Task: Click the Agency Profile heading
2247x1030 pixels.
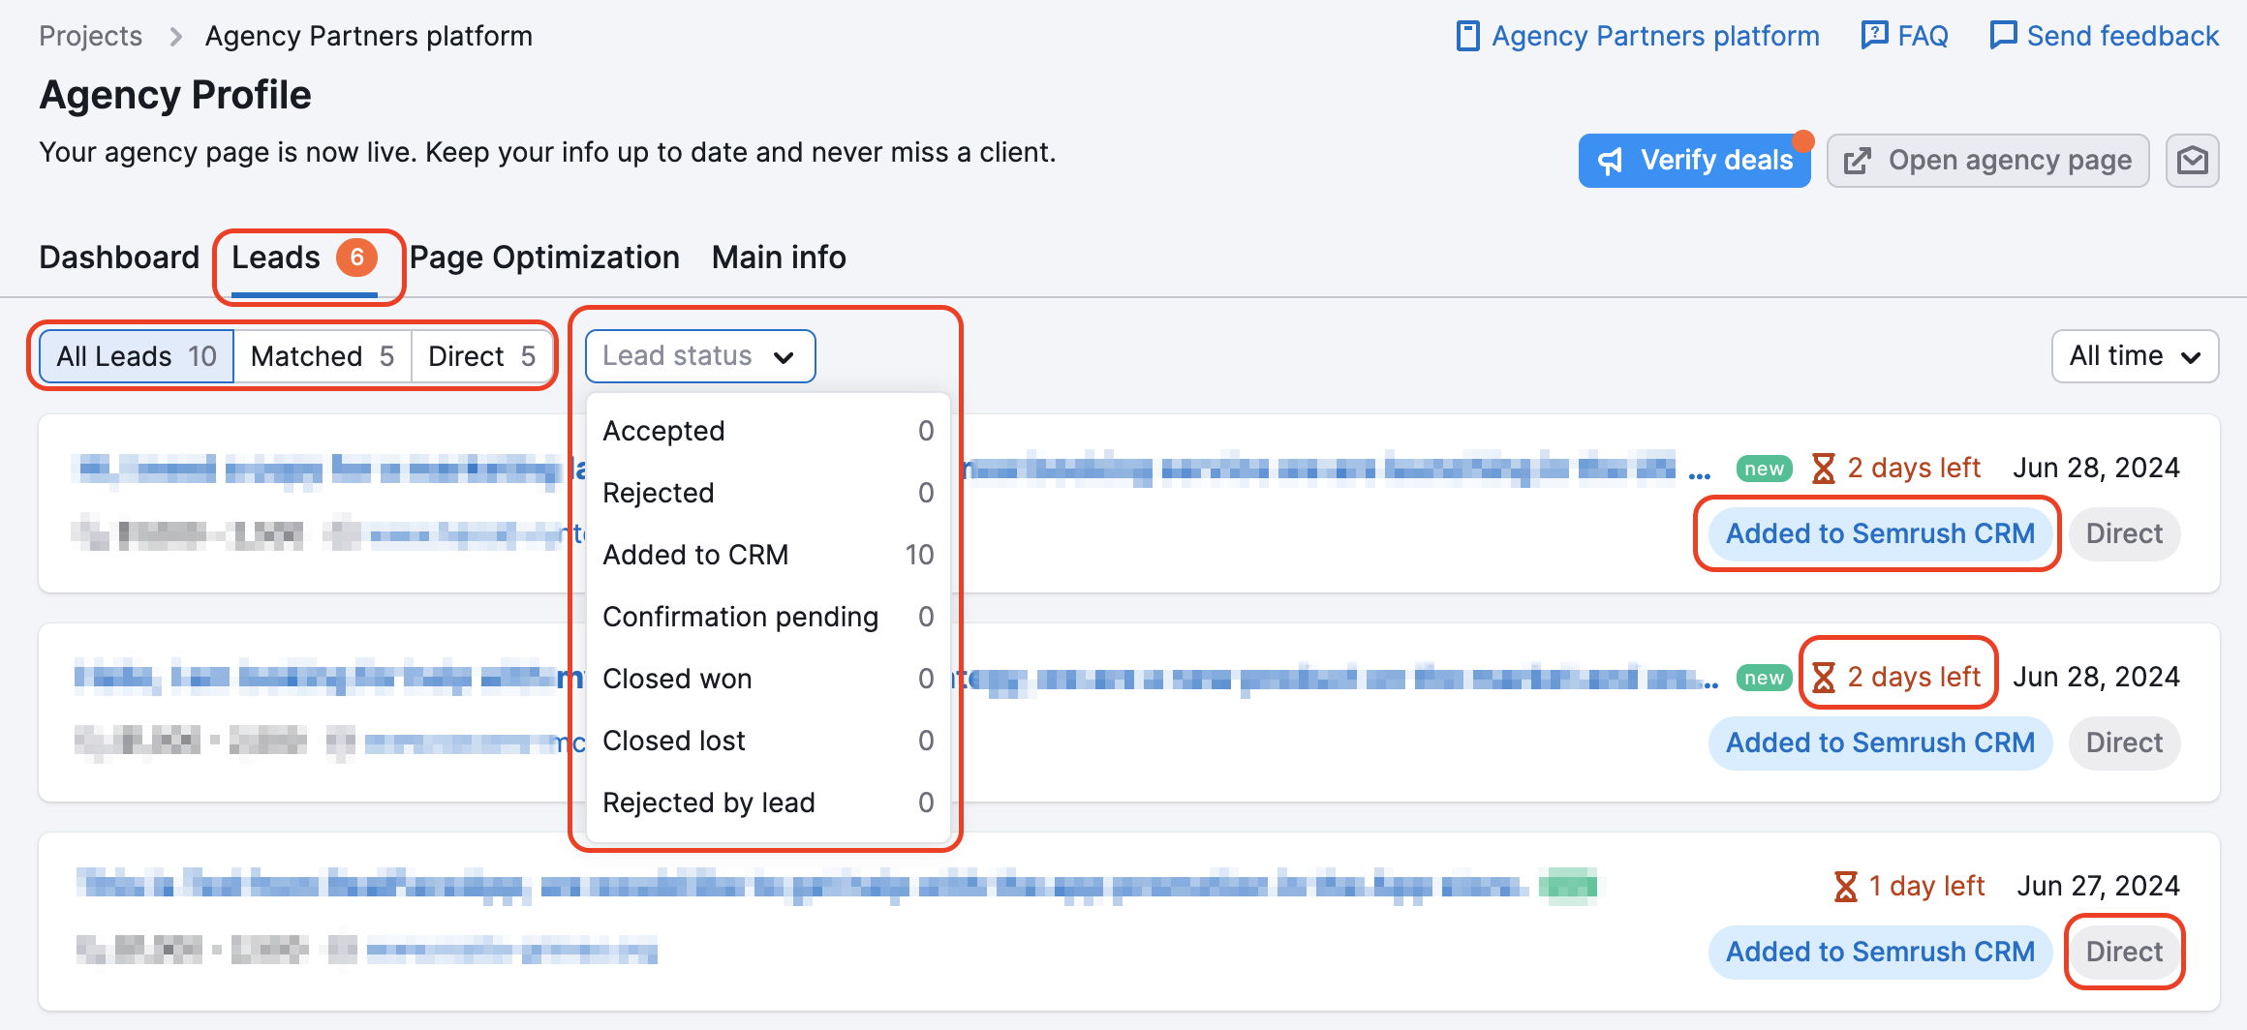Action: click(175, 95)
